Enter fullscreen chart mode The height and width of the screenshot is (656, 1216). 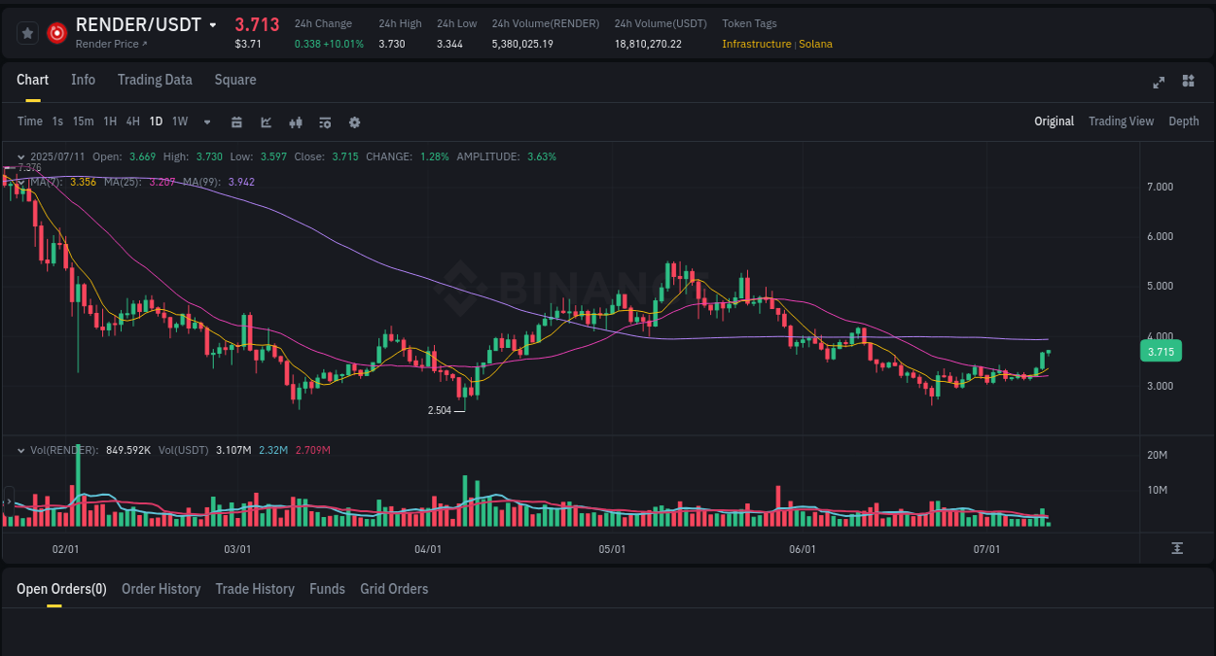pos(1158,83)
